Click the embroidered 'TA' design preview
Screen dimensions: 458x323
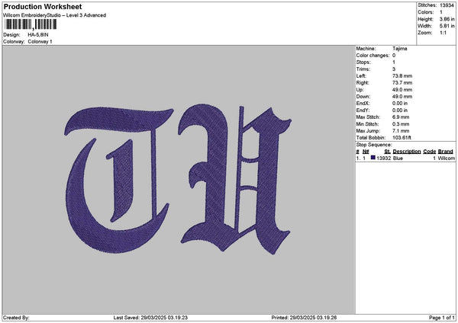178,179
